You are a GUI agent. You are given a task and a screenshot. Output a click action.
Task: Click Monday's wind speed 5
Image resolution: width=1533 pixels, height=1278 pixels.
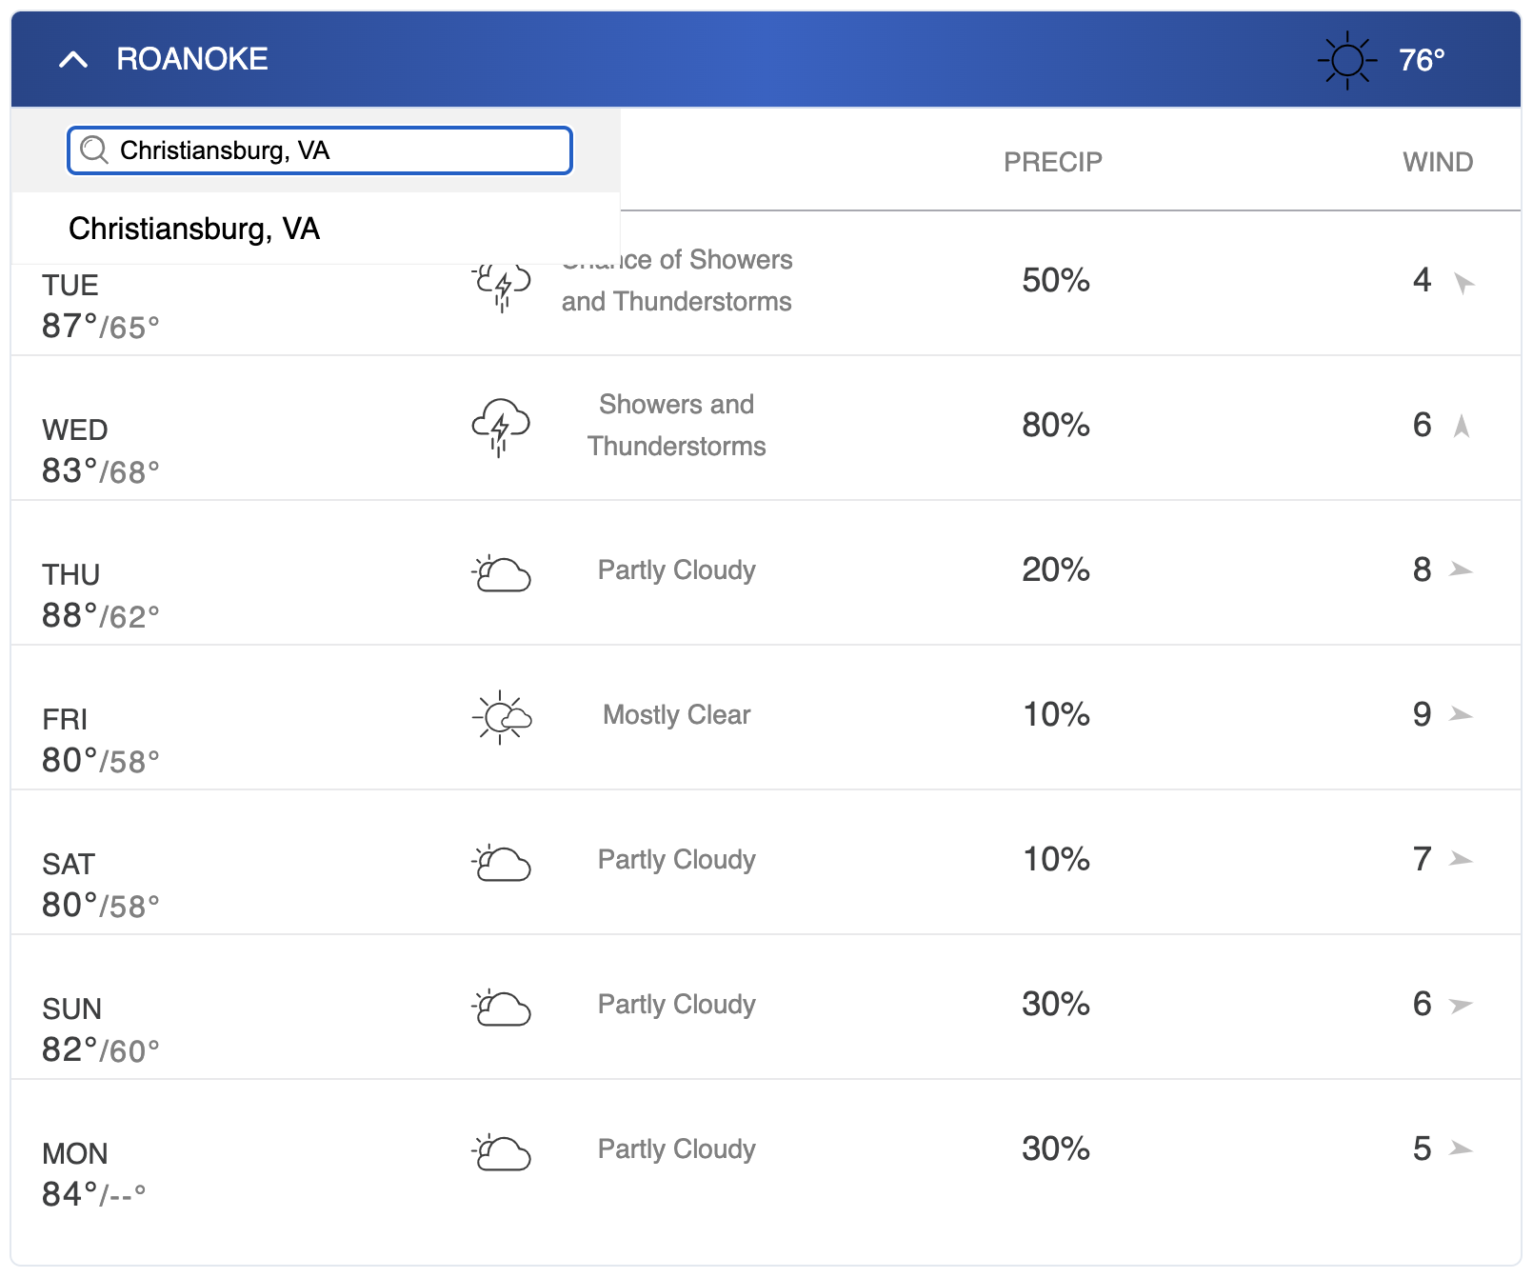click(x=1422, y=1148)
